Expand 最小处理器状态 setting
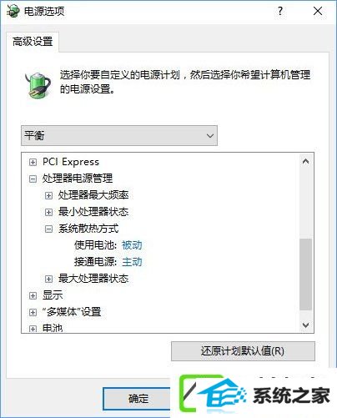This screenshot has height=418, width=337. pos(48,212)
